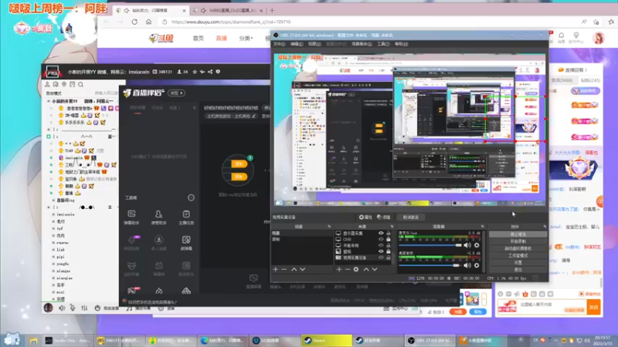
Task: Open settings gear for Mic/Aux audio channel
Action: (x=477, y=245)
